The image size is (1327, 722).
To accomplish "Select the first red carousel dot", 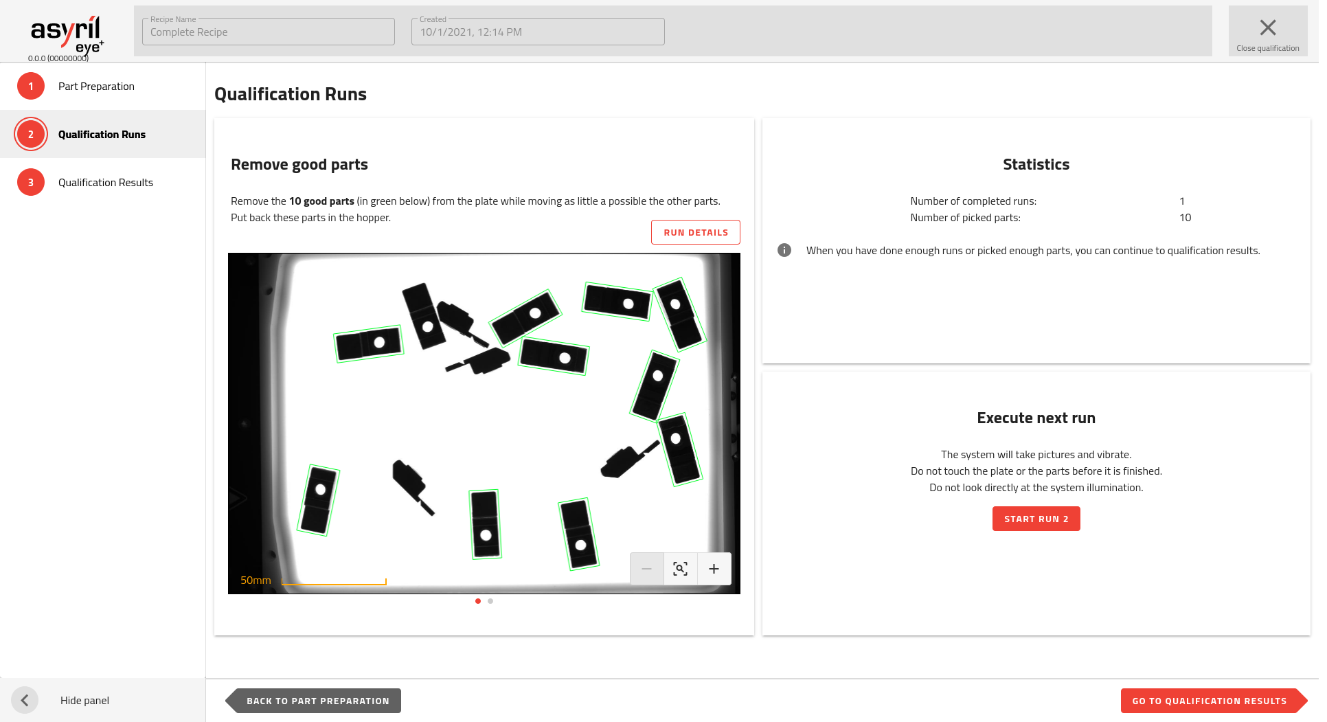I will pos(478,601).
